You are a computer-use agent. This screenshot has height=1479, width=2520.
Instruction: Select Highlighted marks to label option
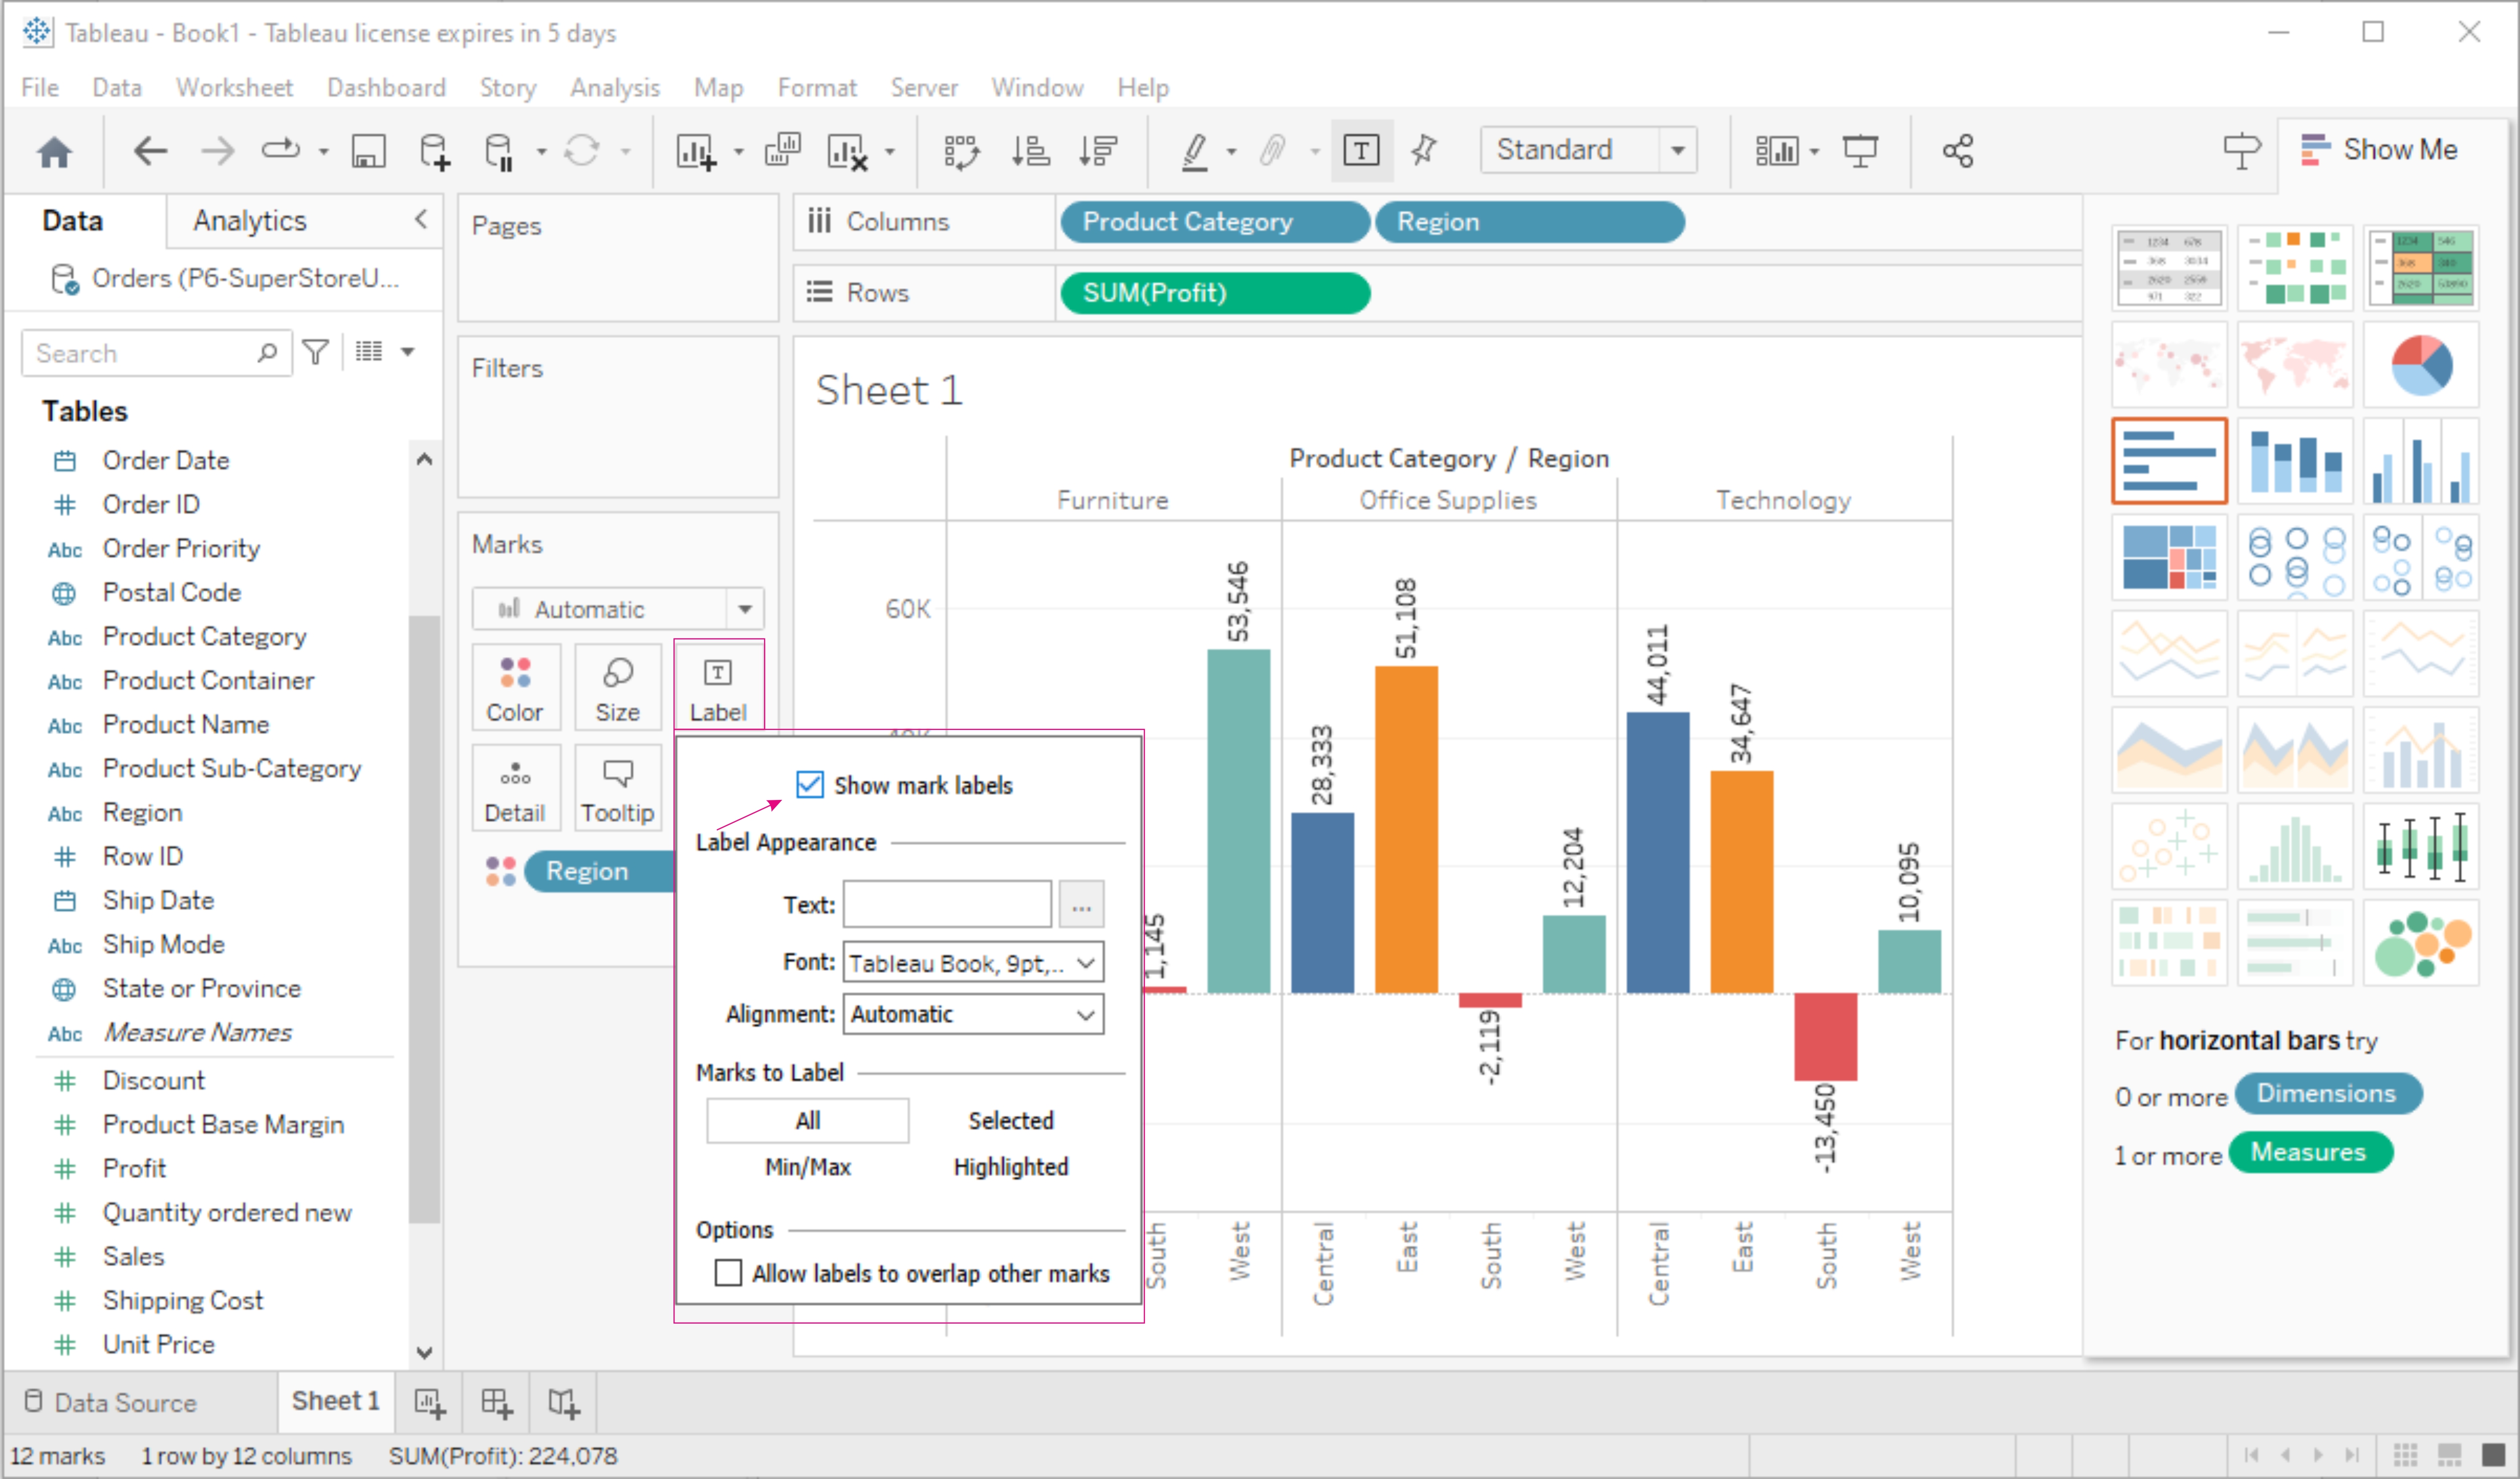[x=1010, y=1166]
